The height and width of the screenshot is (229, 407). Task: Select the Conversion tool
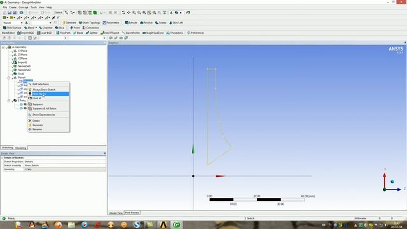(91, 27)
